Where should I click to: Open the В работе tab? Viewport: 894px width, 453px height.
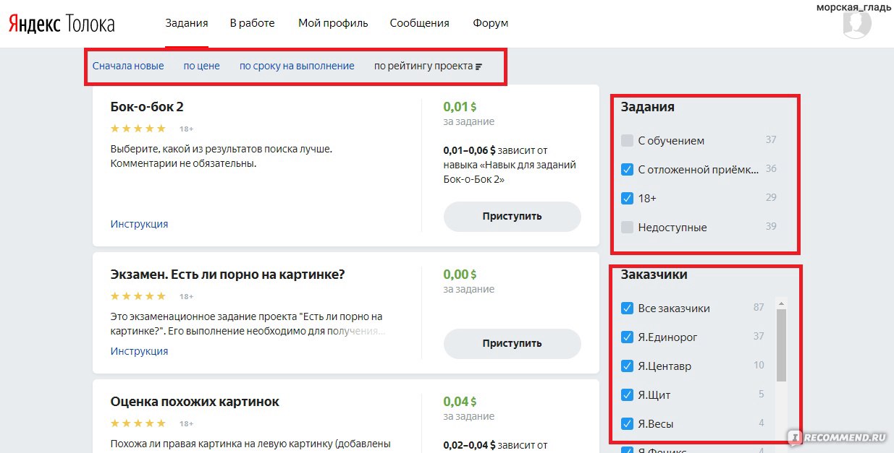coord(253,23)
